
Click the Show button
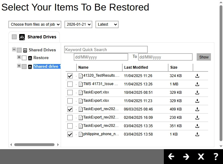204,57
